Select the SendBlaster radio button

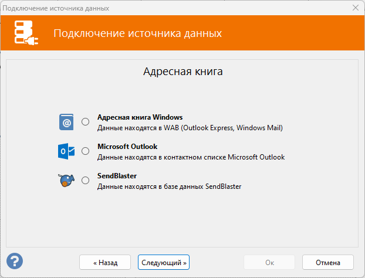click(x=86, y=180)
